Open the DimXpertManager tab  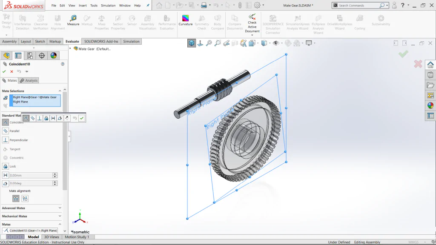point(42,56)
